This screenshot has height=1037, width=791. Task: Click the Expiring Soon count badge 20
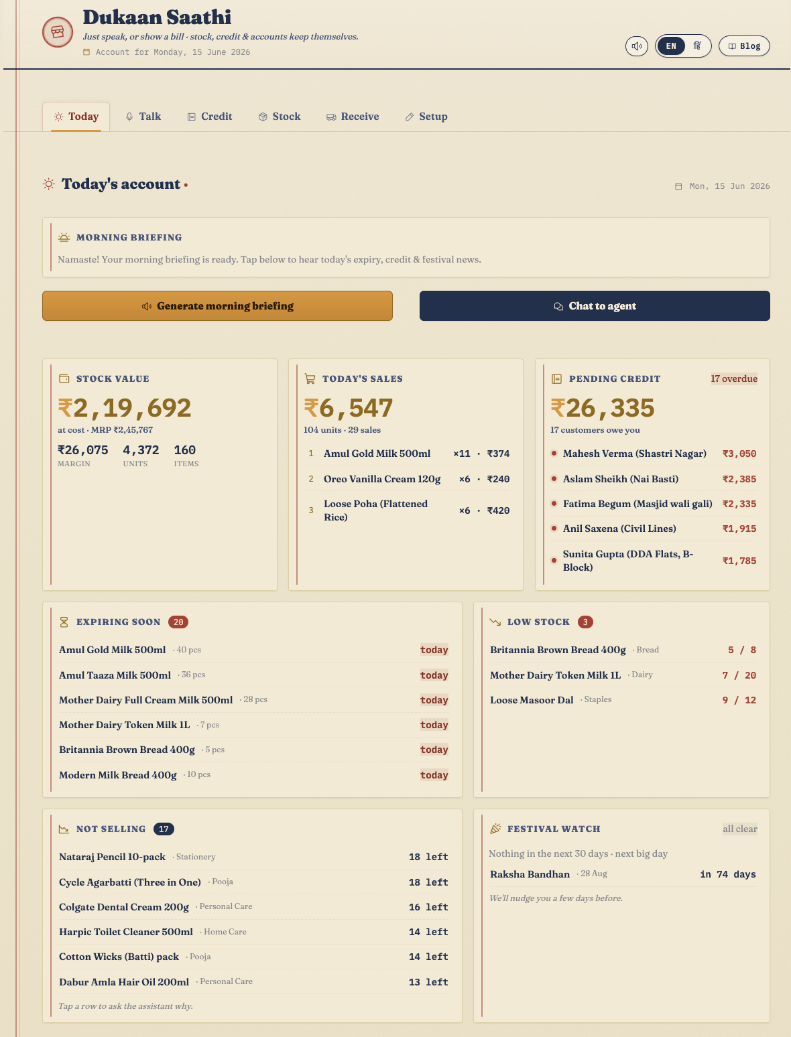tap(178, 622)
